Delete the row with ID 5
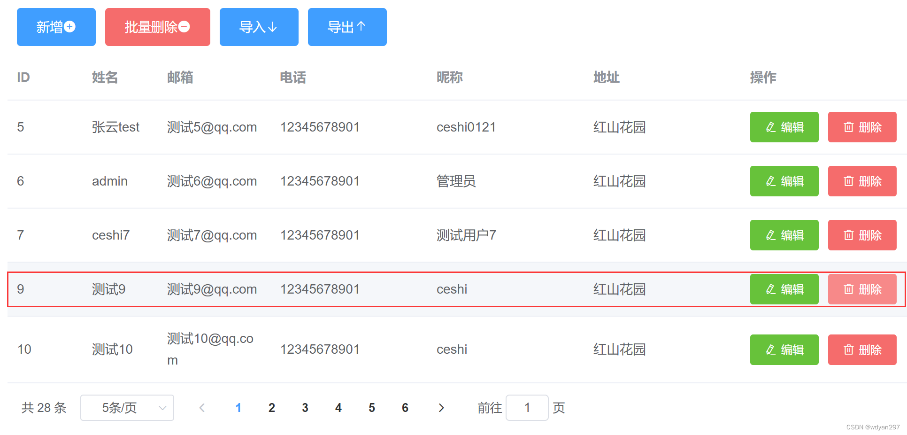Viewport: 907px width, 435px height. pos(862,127)
